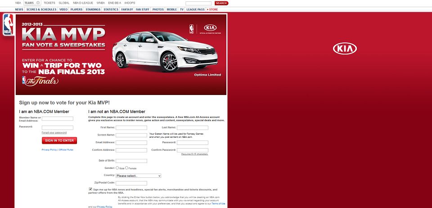Click 'I am not an NBA.COM Member' heading
The image size is (432, 208).
coord(117,112)
